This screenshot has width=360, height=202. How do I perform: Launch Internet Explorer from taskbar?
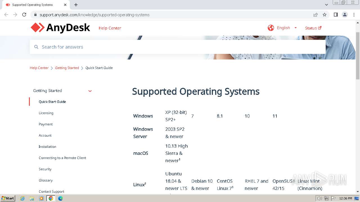22,198
